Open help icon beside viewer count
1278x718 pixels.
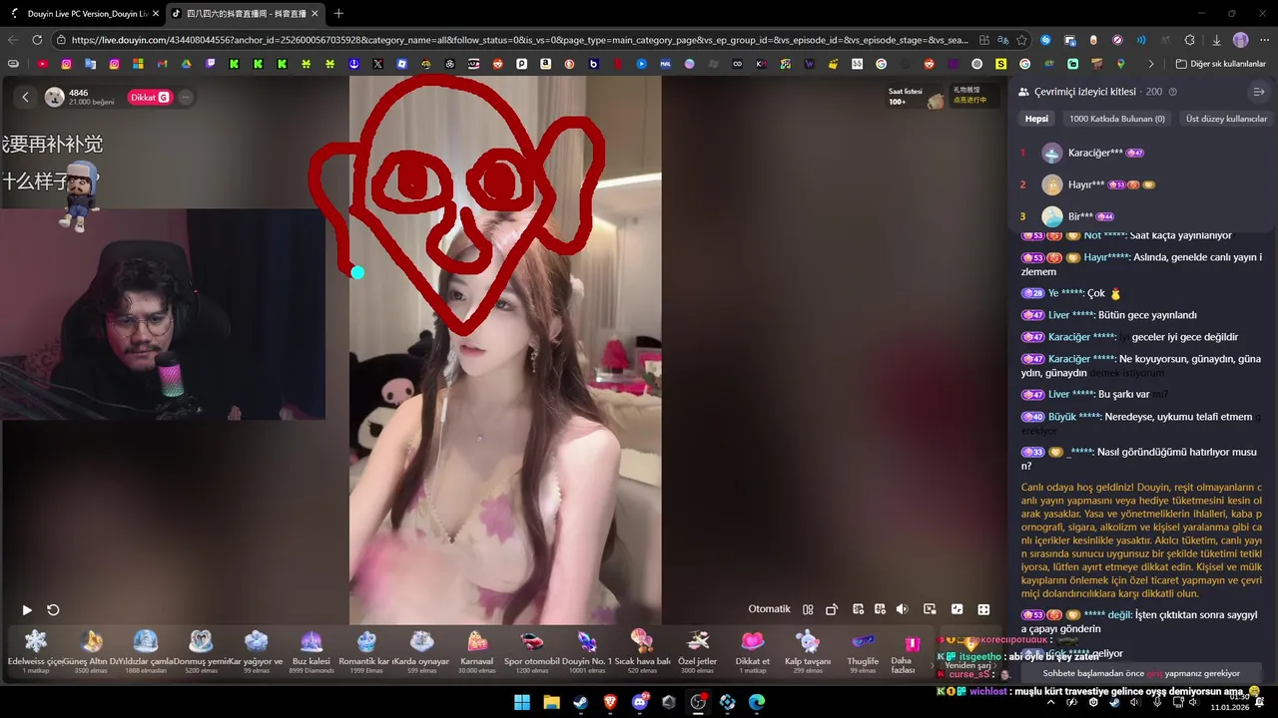[1172, 92]
